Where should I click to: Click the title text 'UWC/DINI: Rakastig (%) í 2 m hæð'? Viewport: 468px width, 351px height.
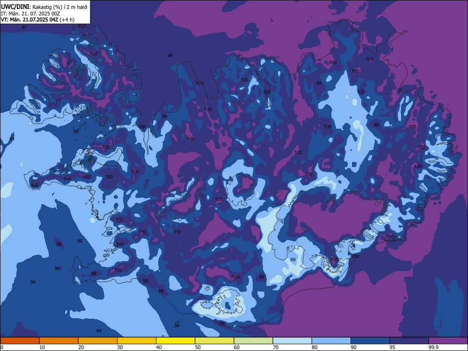[44, 7]
